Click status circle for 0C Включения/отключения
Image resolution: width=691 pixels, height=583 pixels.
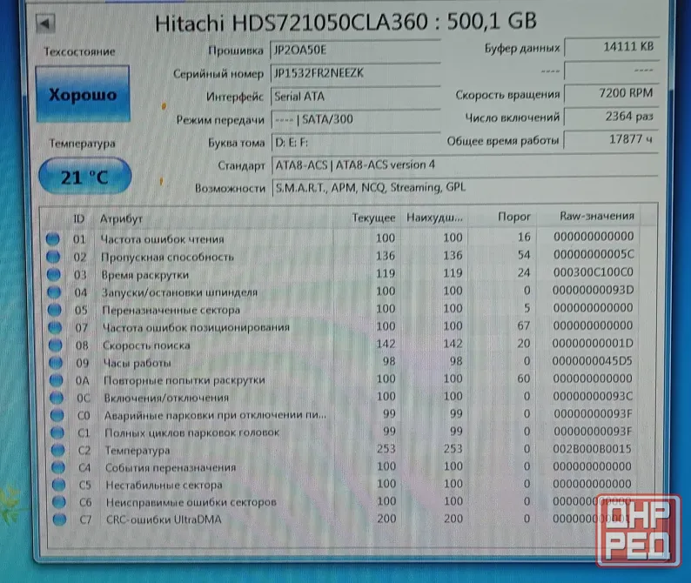click(57, 398)
